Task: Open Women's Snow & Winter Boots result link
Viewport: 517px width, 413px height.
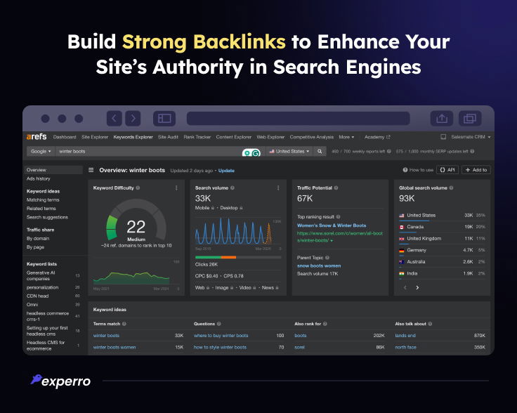Action: pyautogui.click(x=332, y=225)
